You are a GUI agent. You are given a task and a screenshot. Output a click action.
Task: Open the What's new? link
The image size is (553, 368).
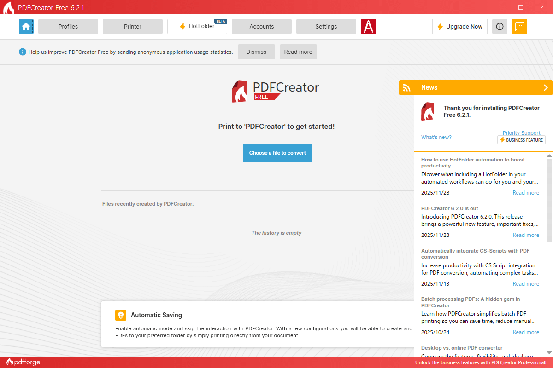(436, 137)
